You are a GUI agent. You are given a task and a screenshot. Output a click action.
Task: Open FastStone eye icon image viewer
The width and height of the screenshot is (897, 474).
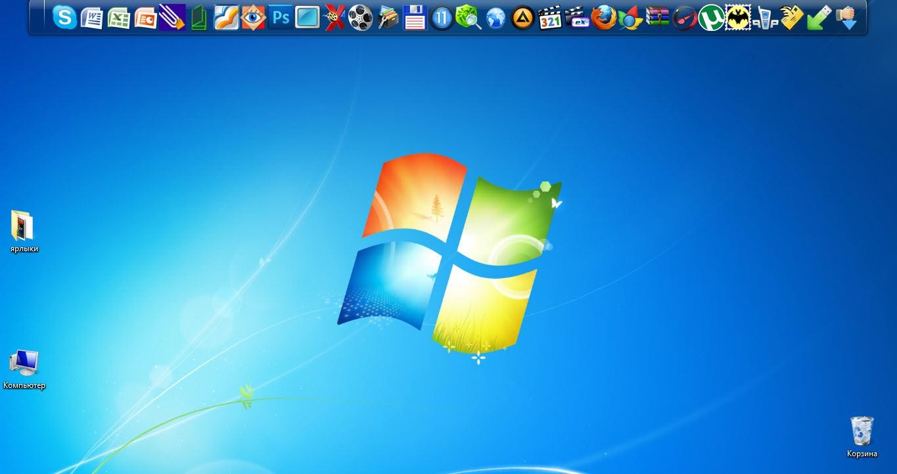(x=253, y=17)
